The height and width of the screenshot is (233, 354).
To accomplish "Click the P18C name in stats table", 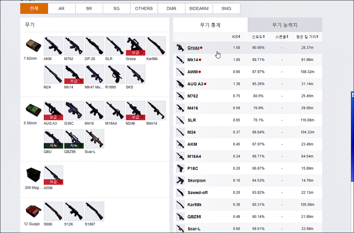I will [192, 168].
